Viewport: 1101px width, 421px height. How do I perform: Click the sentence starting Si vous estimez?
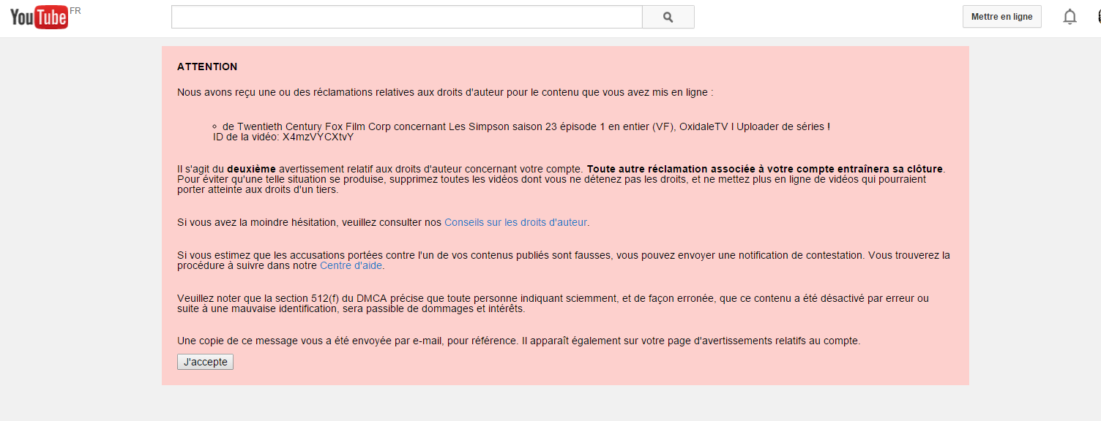click(x=564, y=260)
